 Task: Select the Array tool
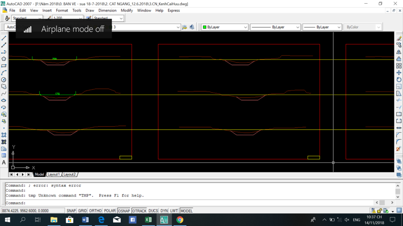click(399, 66)
